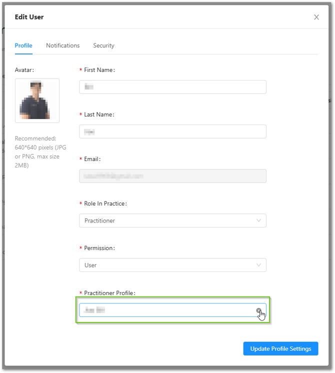
Task: Clear the Practitioner Profile selection
Action: coord(258,310)
